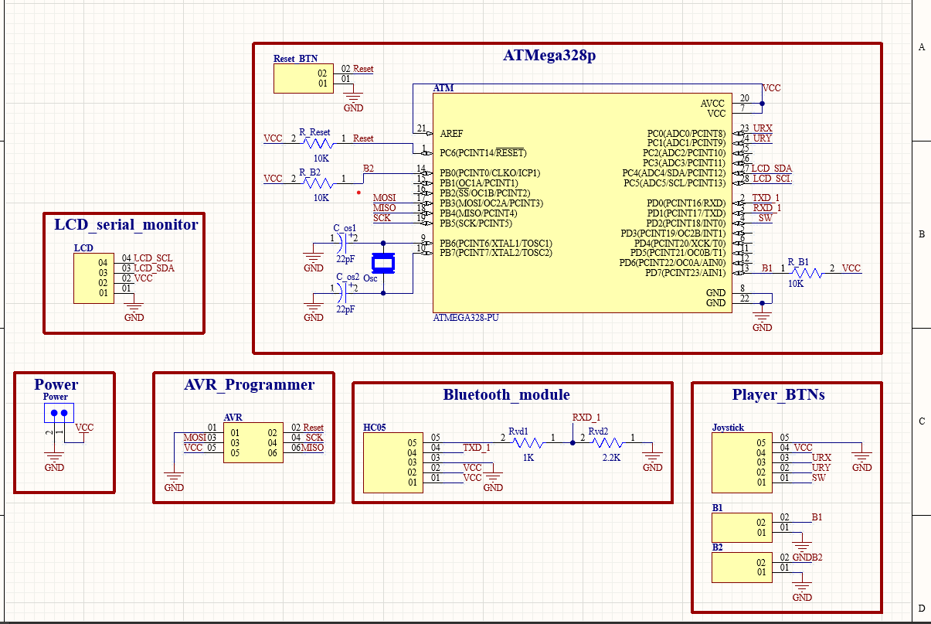Select the ATMEGA328-PU component symbol
This screenshot has height=624, width=931.
tap(583, 201)
